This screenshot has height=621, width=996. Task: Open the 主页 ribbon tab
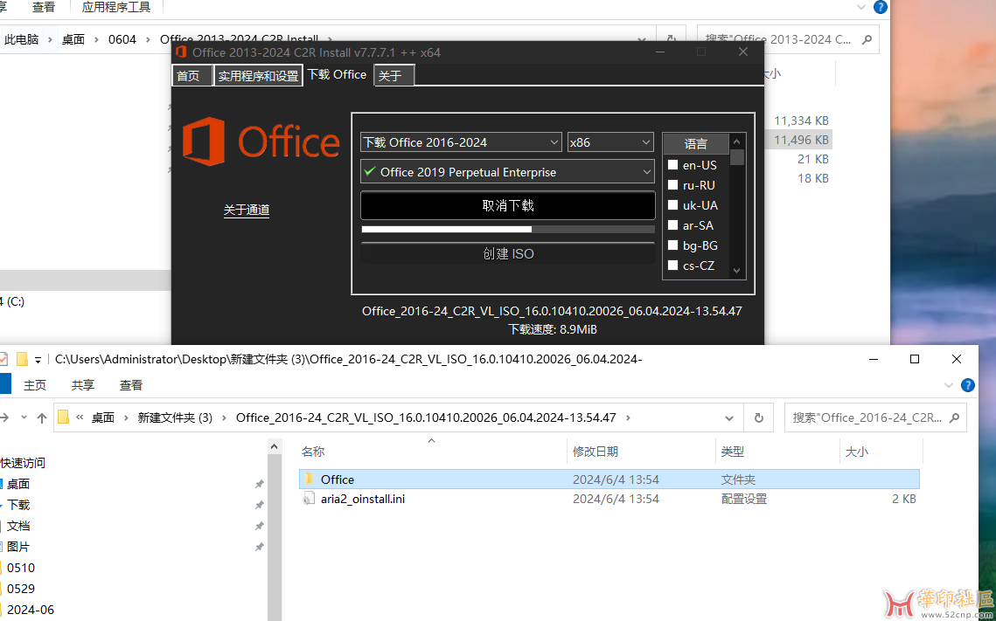pos(35,385)
